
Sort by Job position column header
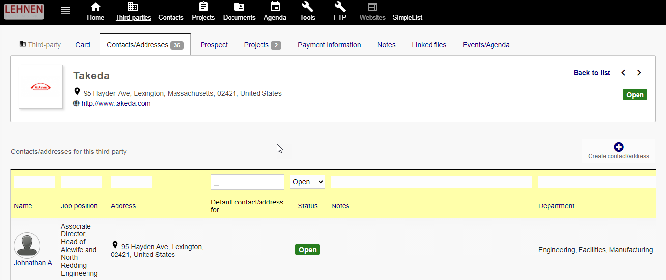[79, 206]
